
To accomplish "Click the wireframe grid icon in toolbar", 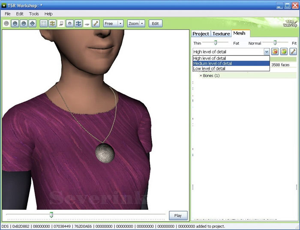I will pyautogui.click(x=44, y=24).
